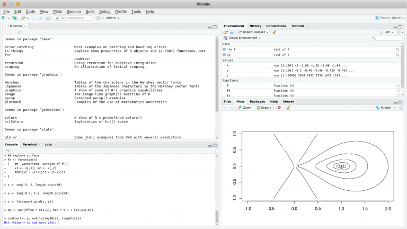Click the open file folder icon

coord(23,18)
